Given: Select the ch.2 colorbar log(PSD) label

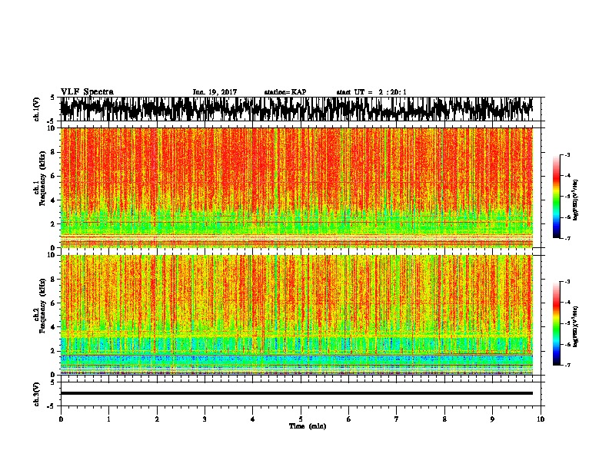Looking at the screenshot, I should (576, 326).
